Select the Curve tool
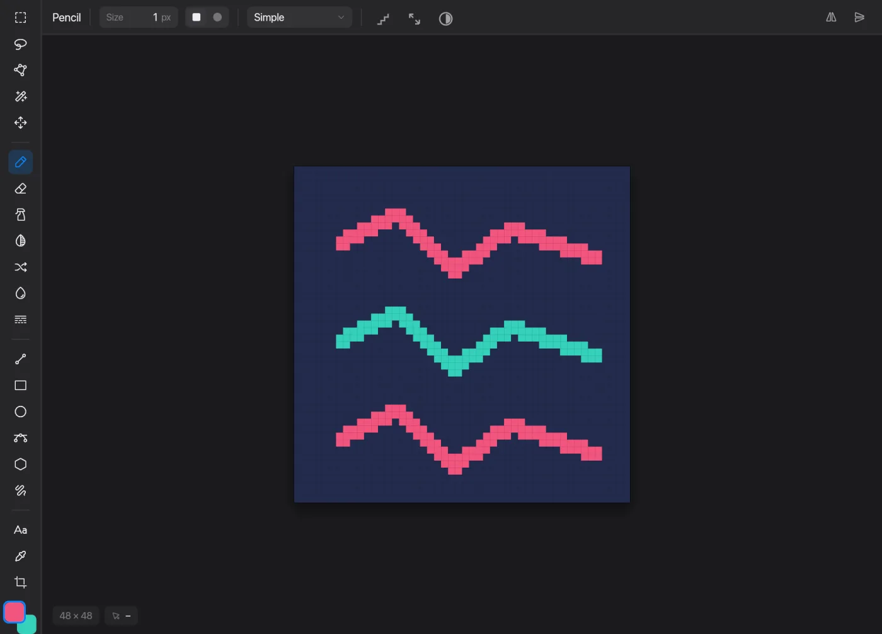Image resolution: width=882 pixels, height=634 pixels. [20, 438]
